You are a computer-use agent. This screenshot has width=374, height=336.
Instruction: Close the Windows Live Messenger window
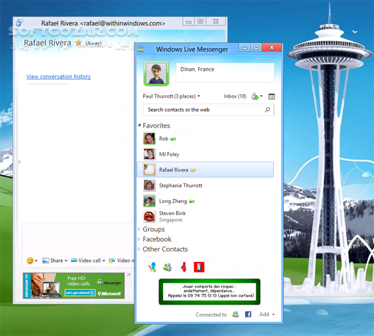pos(272,47)
